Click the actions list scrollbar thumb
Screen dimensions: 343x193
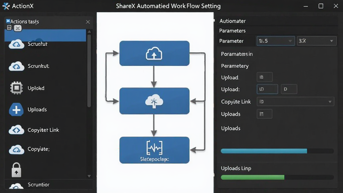click(x=89, y=71)
